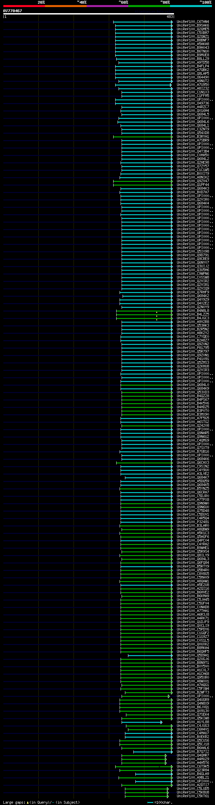The image size is (215, 805).
Task: Open hit UniRef100_A7SBR9
Action: click(x=193, y=140)
